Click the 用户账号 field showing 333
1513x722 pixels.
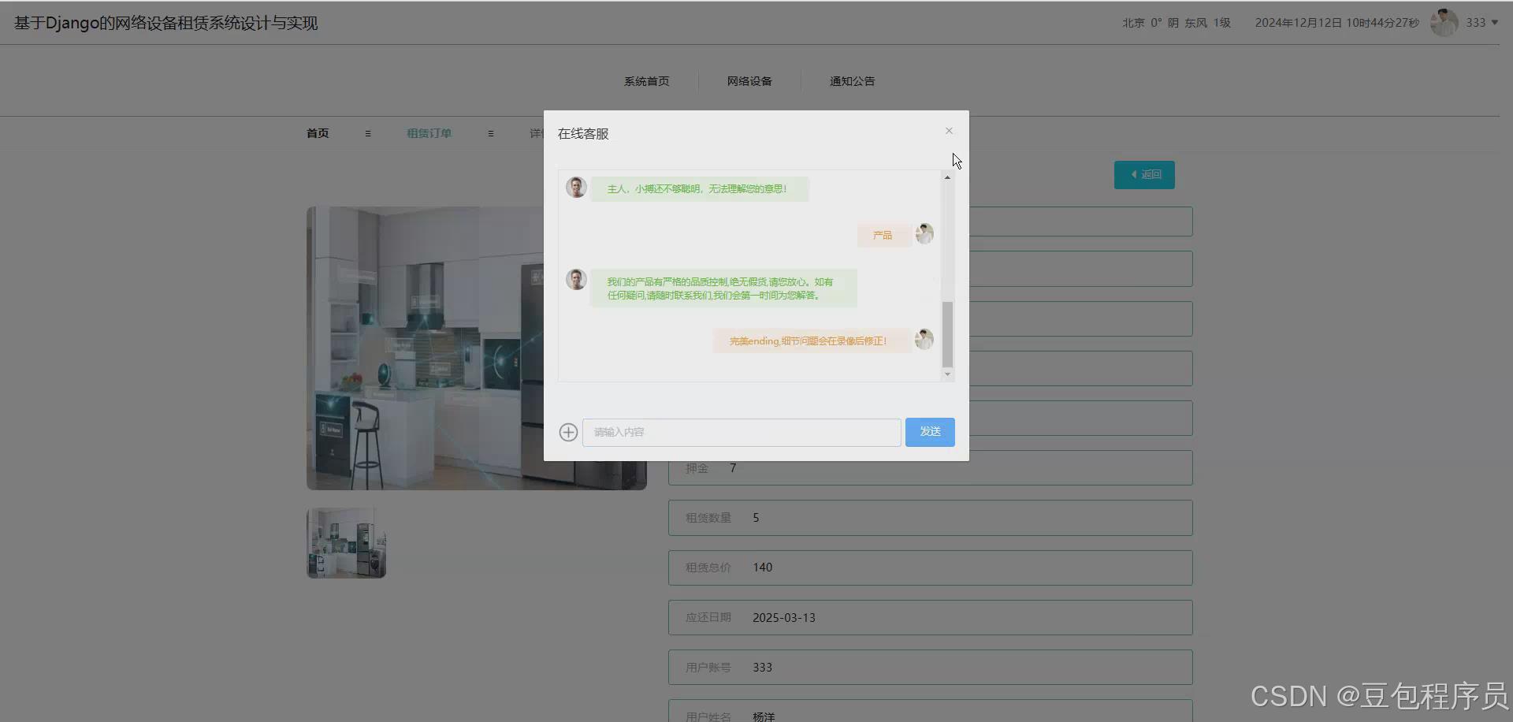click(x=931, y=668)
